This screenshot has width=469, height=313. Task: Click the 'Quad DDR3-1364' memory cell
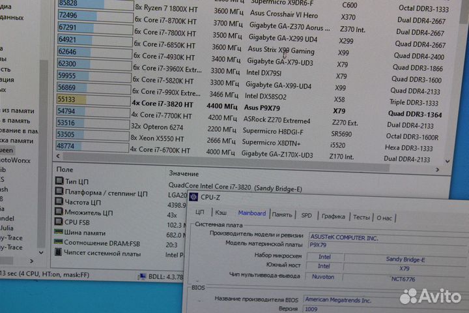click(415, 114)
